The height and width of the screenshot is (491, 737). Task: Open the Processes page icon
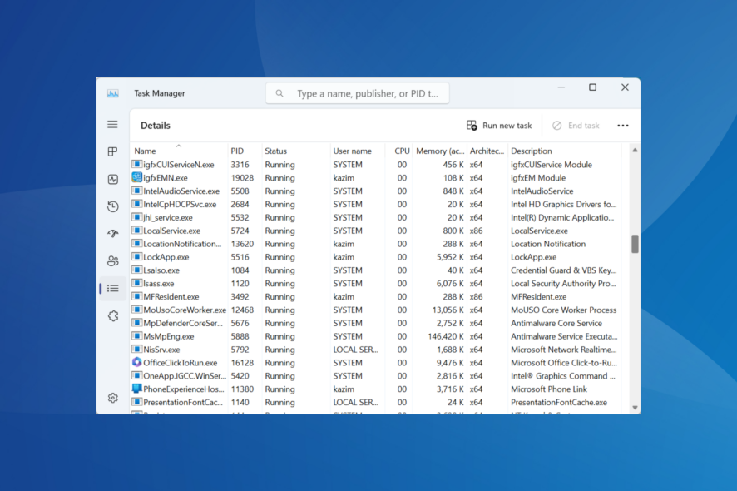(x=112, y=152)
